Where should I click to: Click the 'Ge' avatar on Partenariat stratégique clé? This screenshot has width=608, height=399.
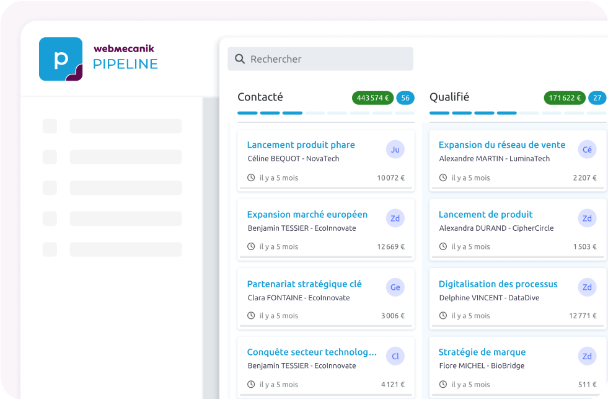click(395, 287)
